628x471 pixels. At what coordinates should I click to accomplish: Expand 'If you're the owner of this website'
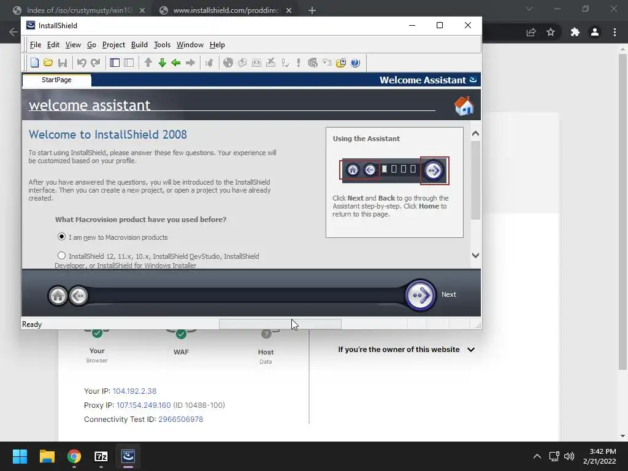[x=406, y=350]
